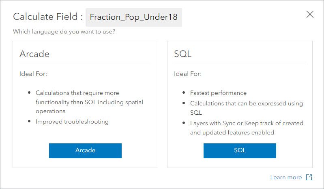Select the 'Improved troubleshooting' bullet text
The image size is (324, 189).
72,121
